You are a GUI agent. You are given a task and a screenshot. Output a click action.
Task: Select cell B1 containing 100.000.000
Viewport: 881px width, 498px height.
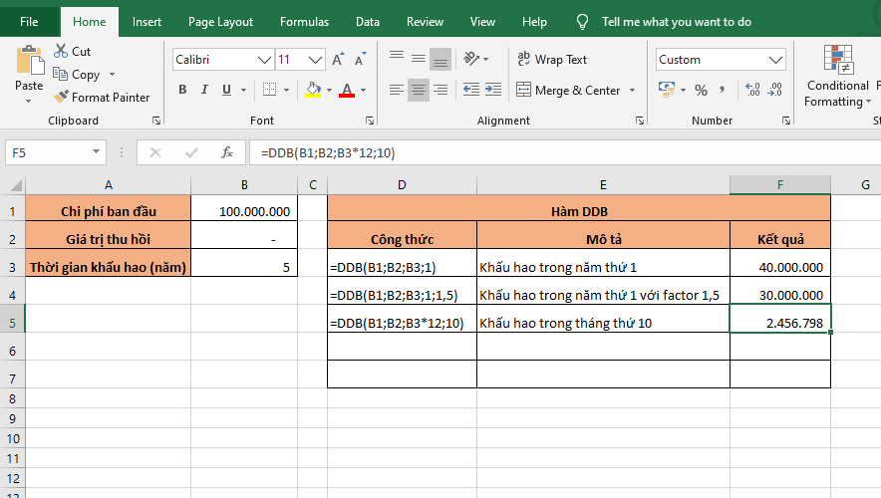point(244,211)
